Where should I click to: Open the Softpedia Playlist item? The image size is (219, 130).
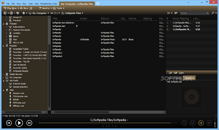click(x=21, y=71)
